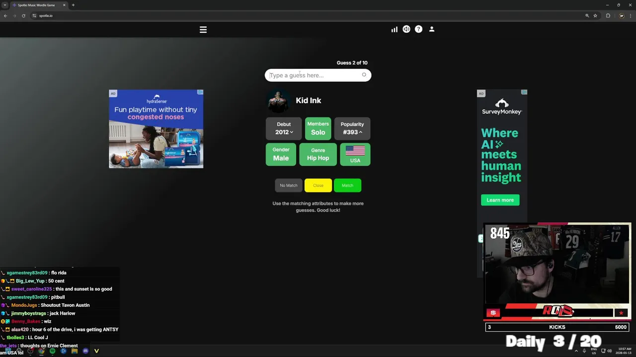Open Spotify from the taskbar
This screenshot has width=636, height=357.
coord(52,351)
